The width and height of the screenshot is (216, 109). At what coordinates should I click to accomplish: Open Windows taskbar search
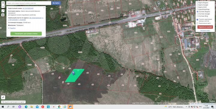click(x=8, y=107)
